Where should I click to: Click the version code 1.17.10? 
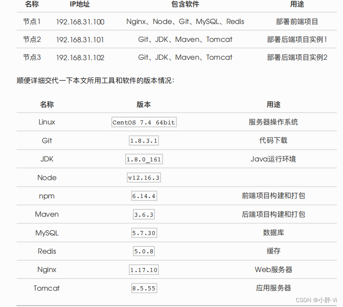144,270
